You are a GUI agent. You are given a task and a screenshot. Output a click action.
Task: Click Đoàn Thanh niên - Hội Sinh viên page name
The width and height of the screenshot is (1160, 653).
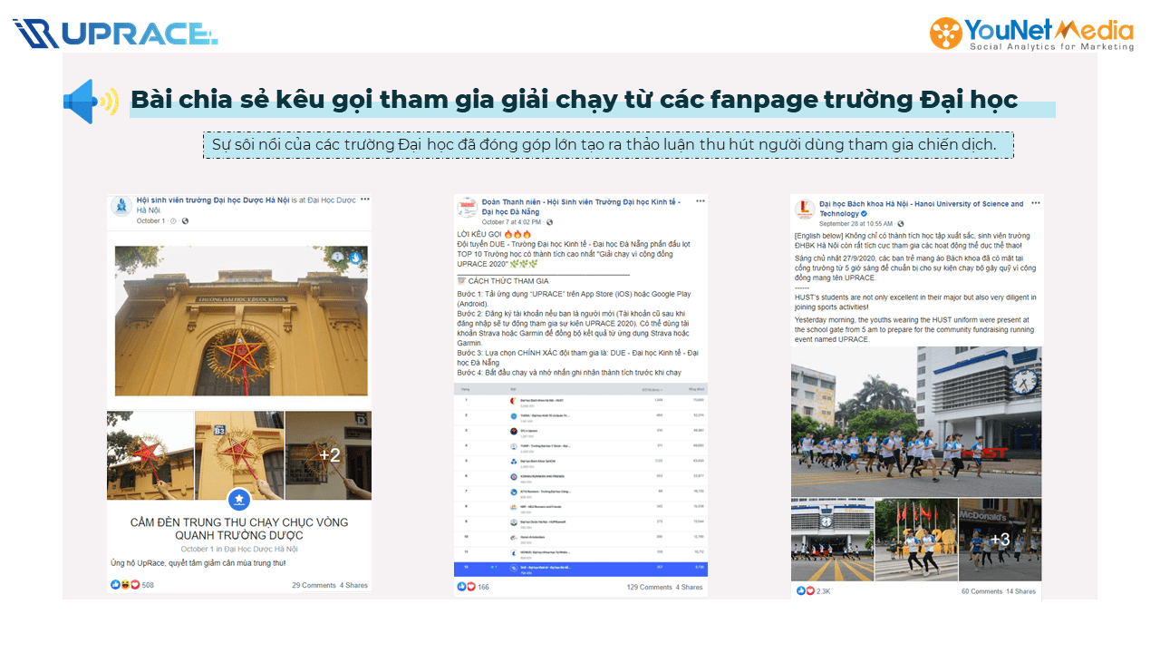coord(581,207)
